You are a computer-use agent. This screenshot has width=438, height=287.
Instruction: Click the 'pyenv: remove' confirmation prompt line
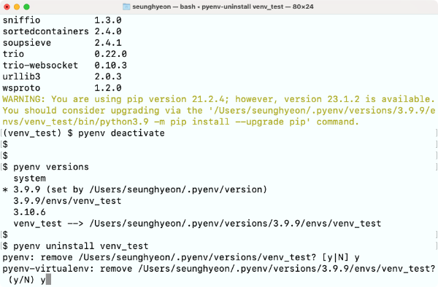coord(181,257)
